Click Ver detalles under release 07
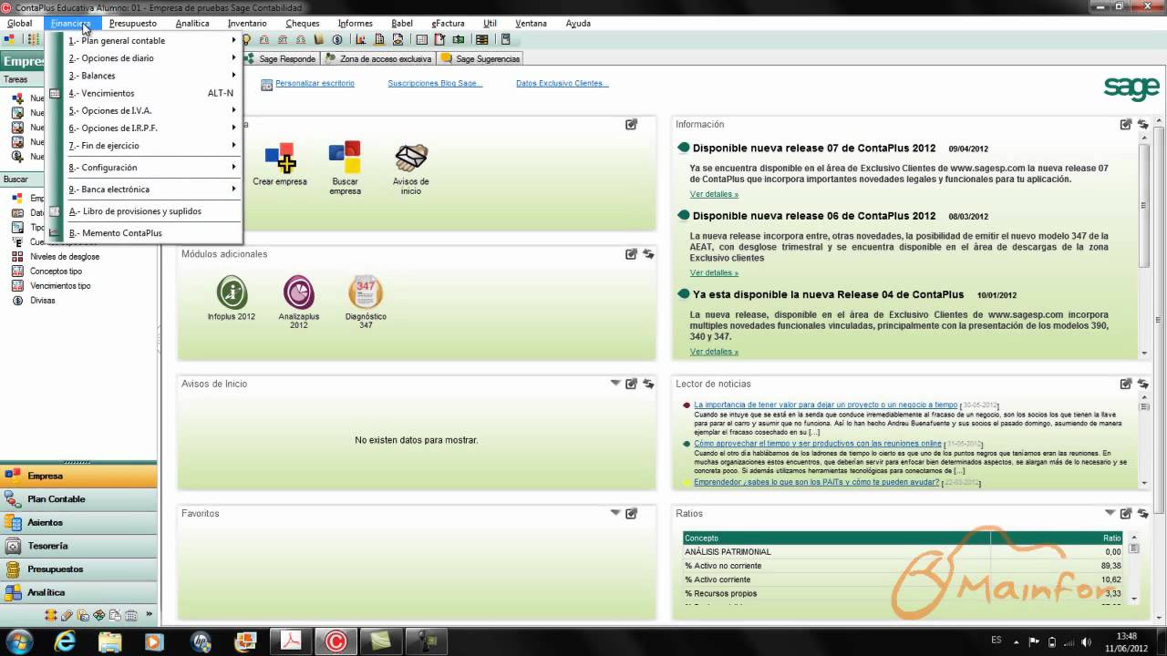1167x656 pixels. 714,194
